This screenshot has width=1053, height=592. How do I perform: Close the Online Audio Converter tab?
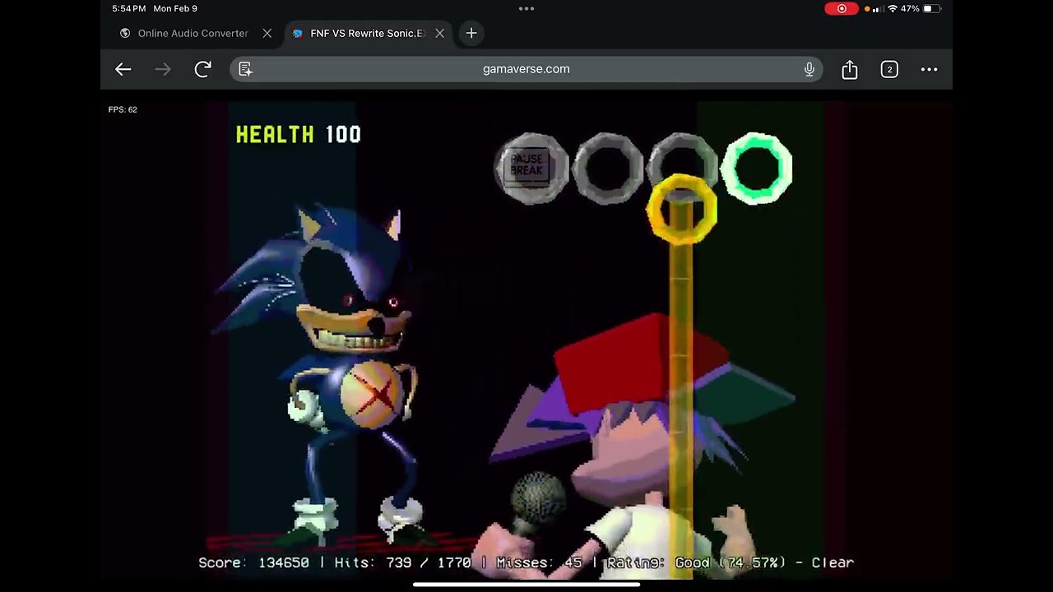267,34
